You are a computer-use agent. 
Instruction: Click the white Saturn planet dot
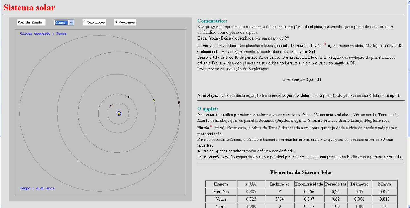pyautogui.click(x=128, y=97)
